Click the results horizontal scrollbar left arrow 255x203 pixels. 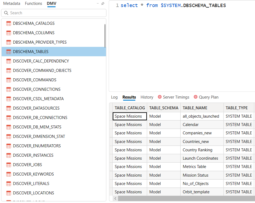116,198
